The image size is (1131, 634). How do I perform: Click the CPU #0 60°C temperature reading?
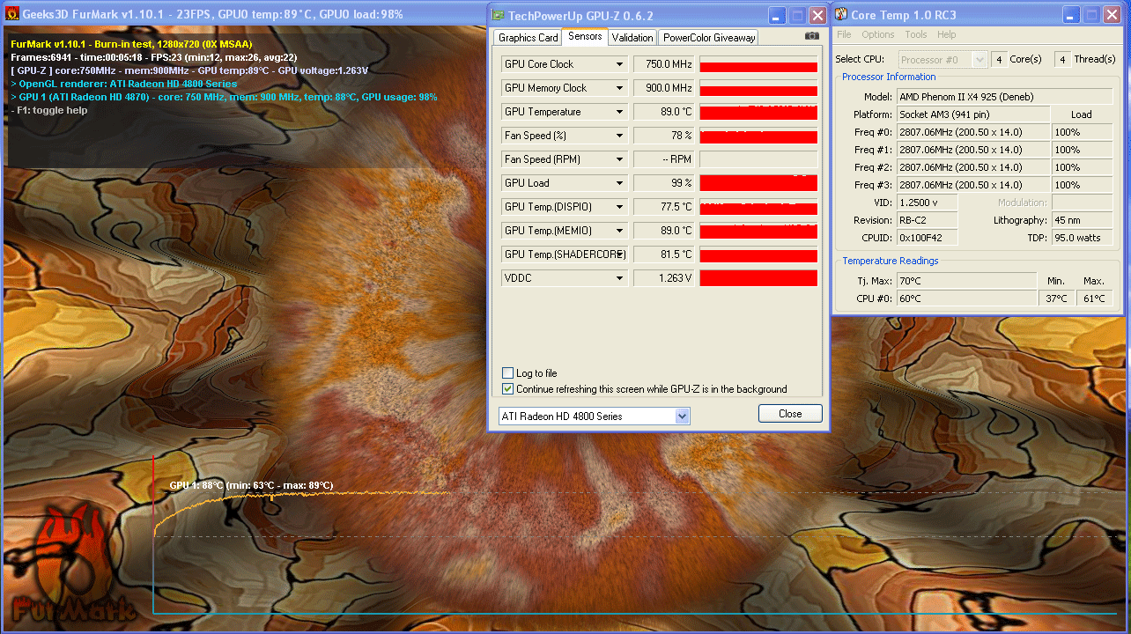(x=966, y=299)
